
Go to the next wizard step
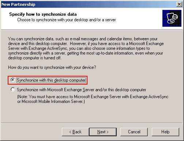(103, 132)
